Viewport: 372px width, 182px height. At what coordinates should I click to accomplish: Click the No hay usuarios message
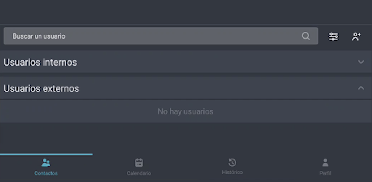tap(186, 111)
